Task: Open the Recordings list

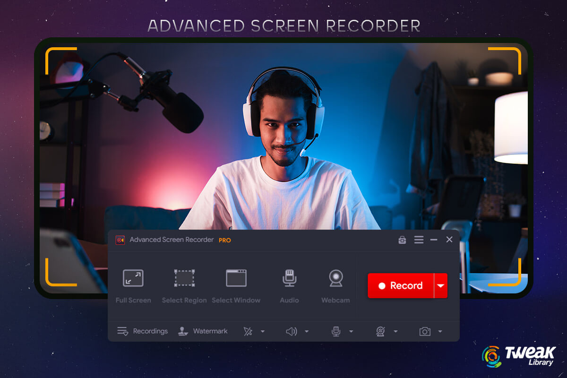Action: pos(142,331)
